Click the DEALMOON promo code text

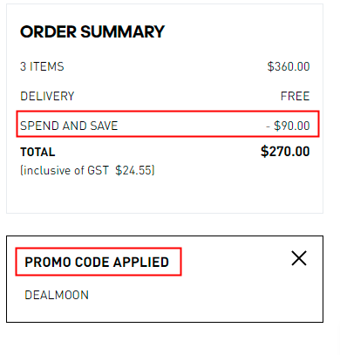click(57, 295)
